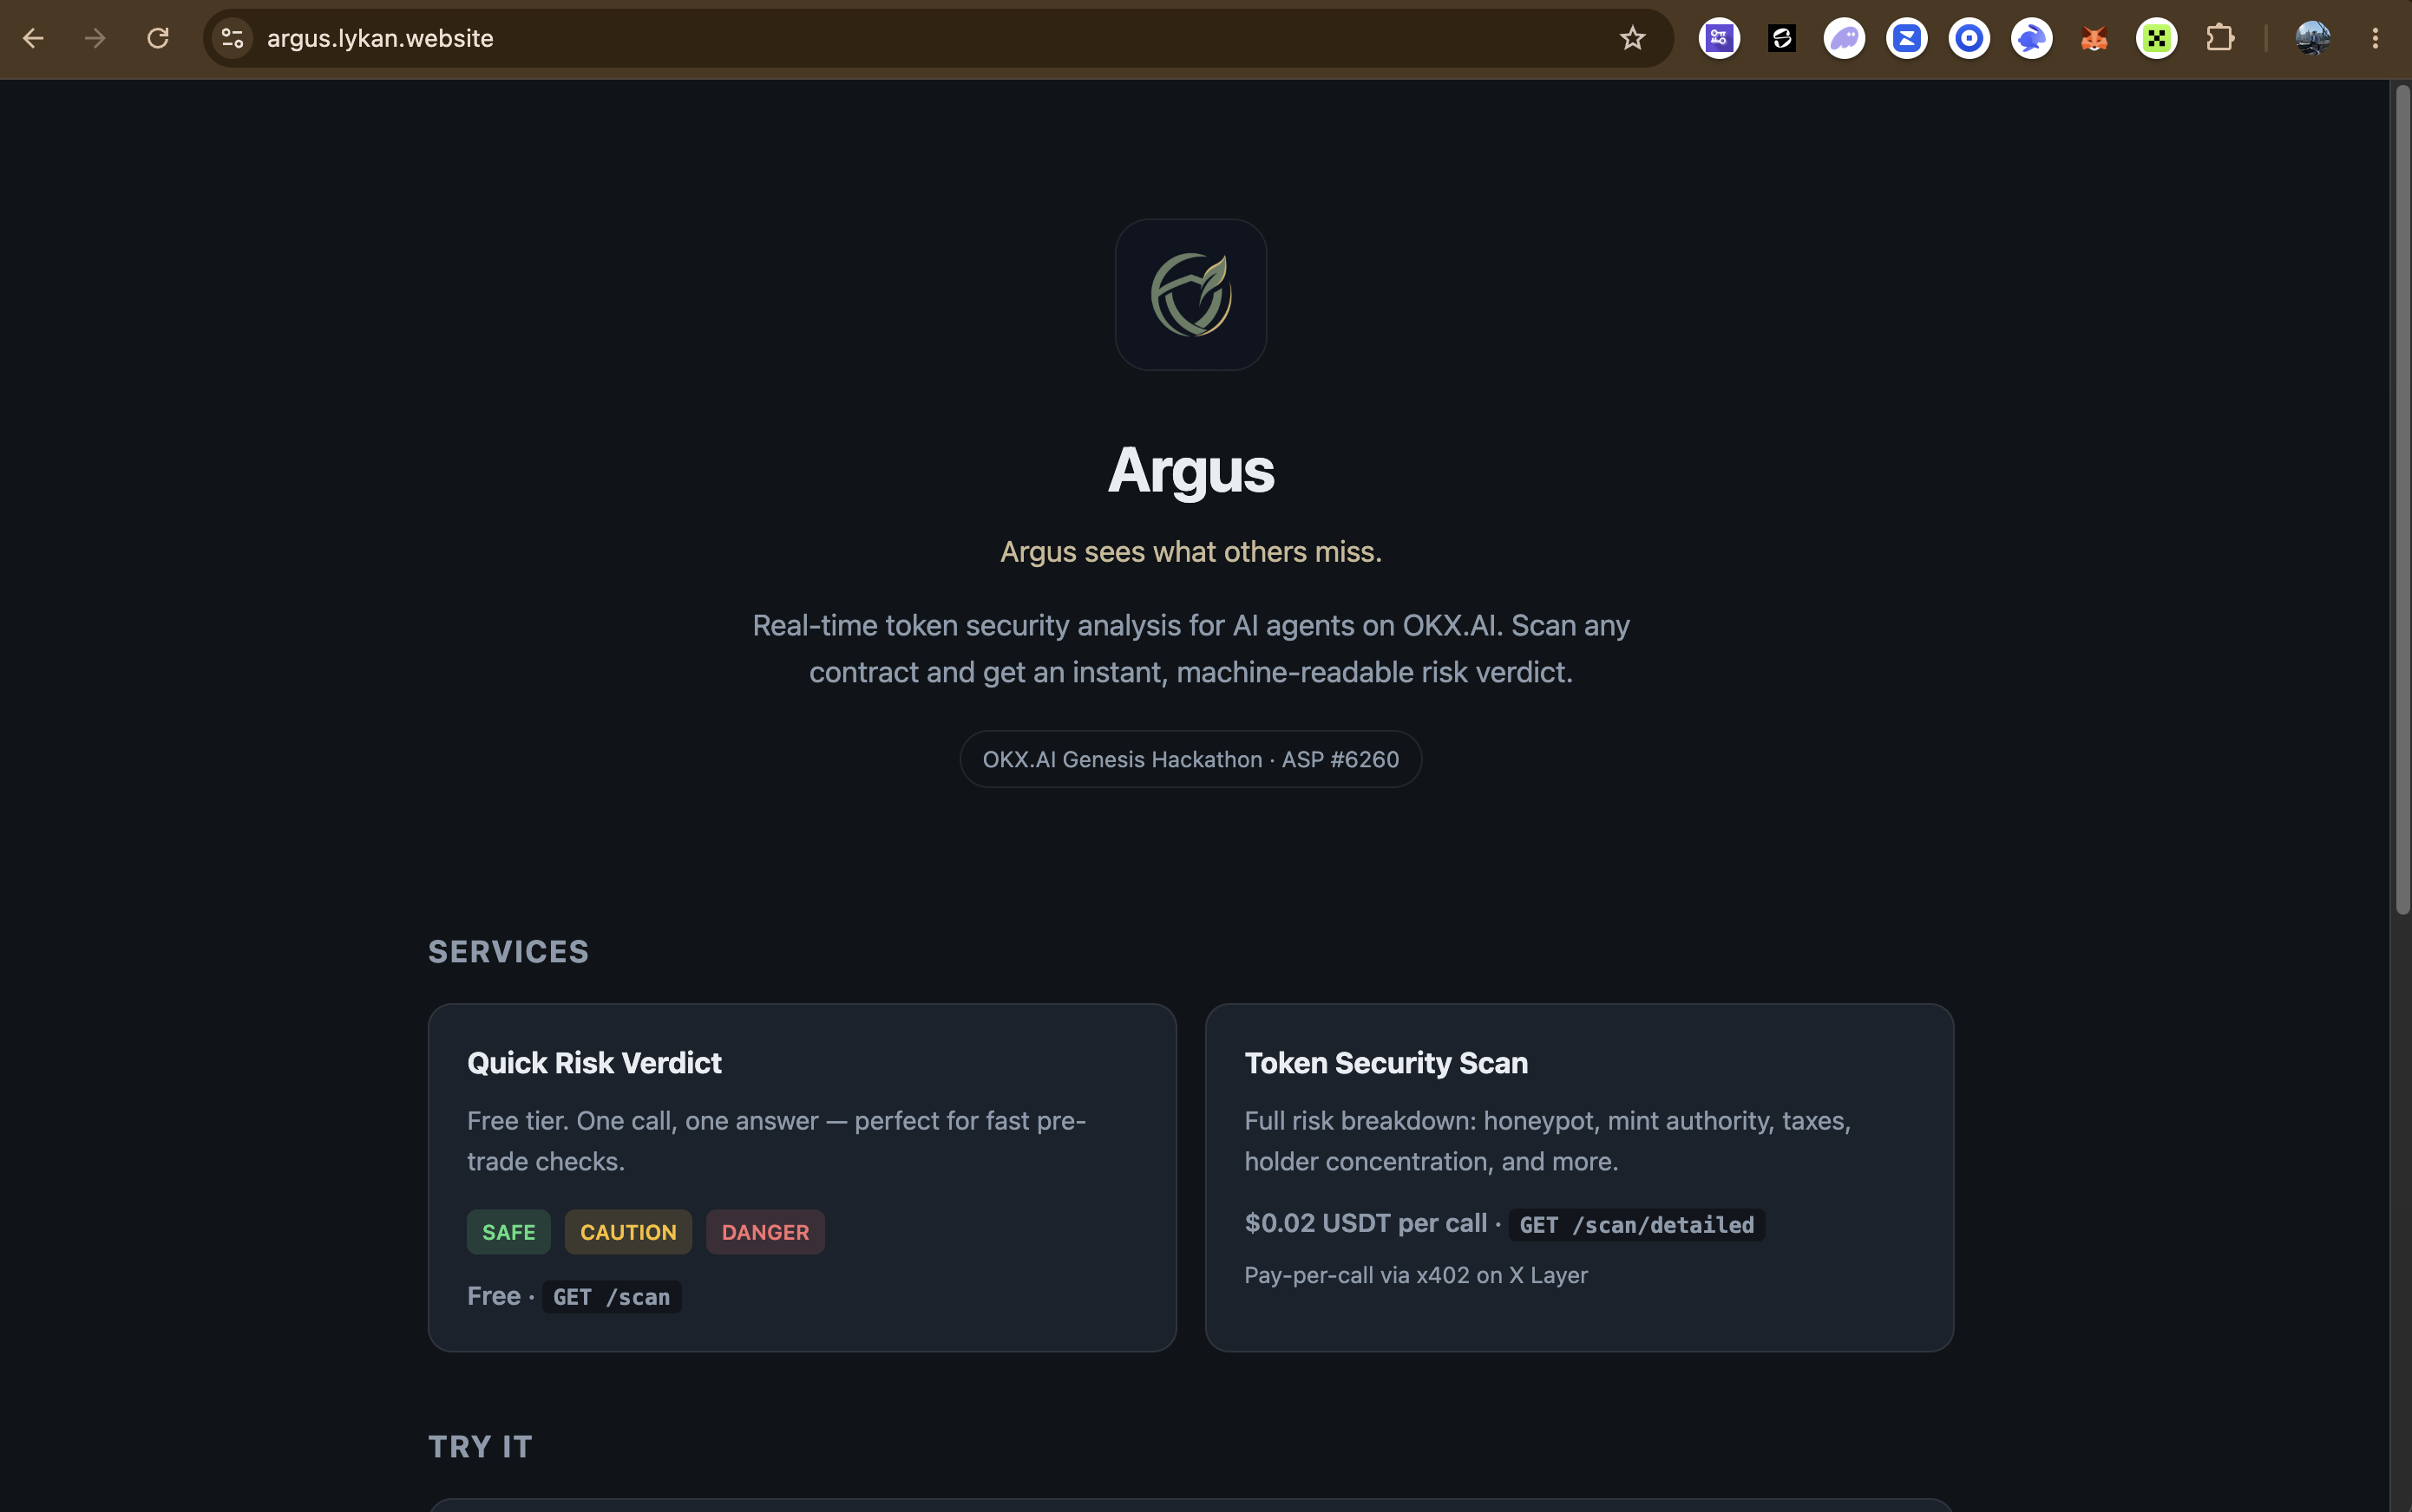
Task: Open the blue rabbit wallet extension
Action: click(x=2032, y=38)
